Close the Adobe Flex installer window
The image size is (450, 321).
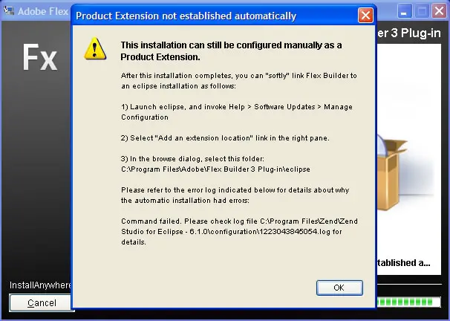tap(440, 11)
